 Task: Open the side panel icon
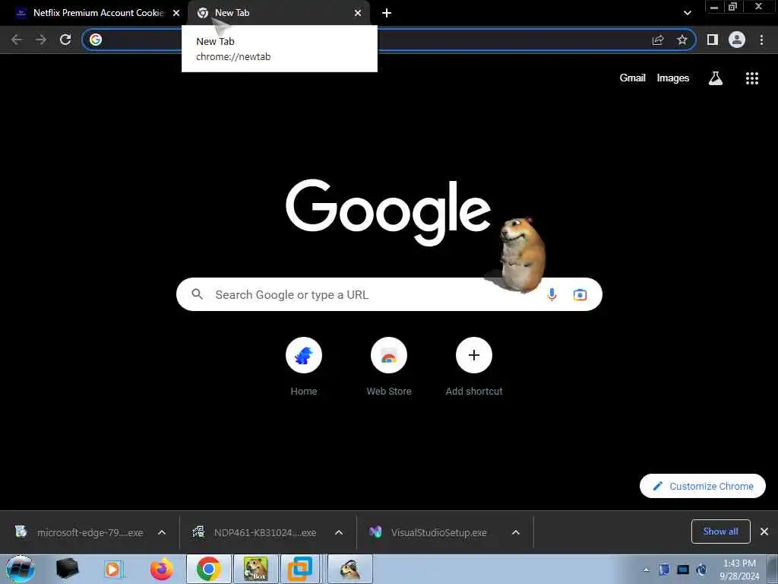tap(713, 40)
